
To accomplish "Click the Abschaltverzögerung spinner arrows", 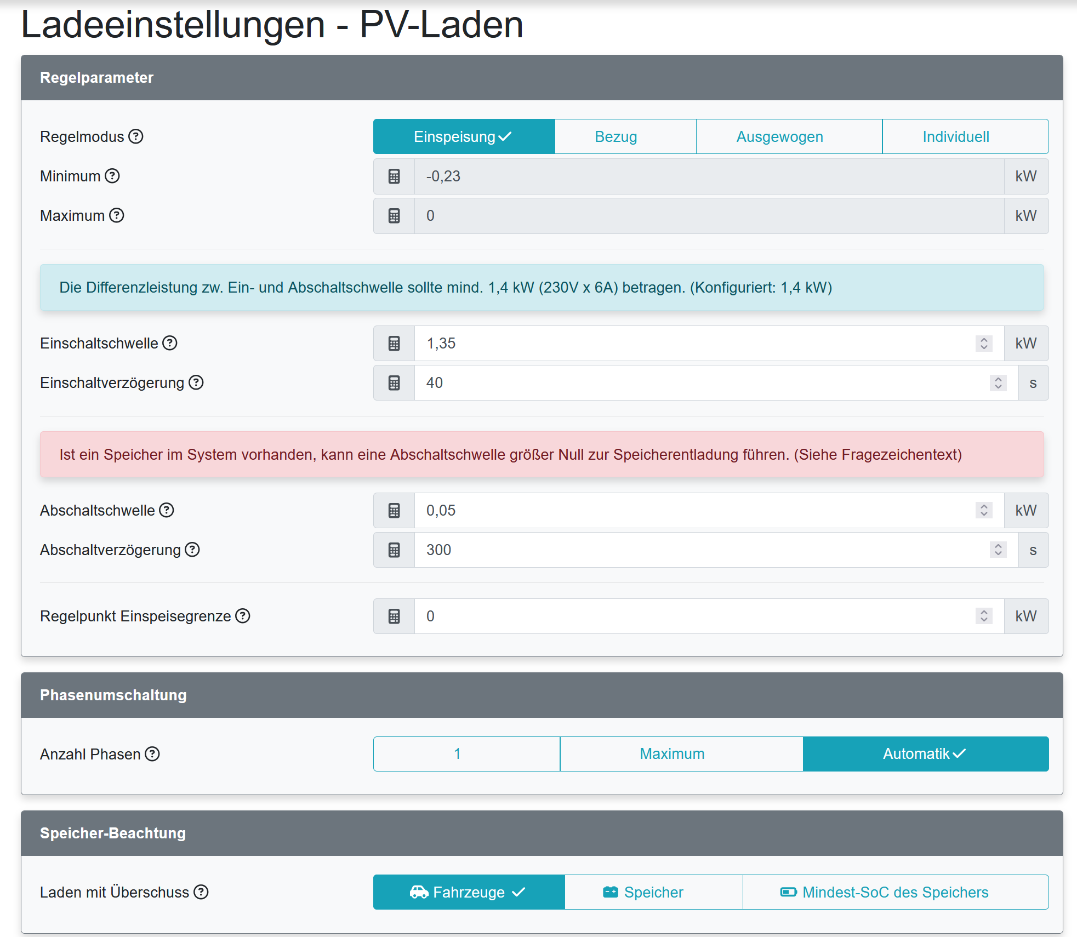I will click(x=998, y=550).
